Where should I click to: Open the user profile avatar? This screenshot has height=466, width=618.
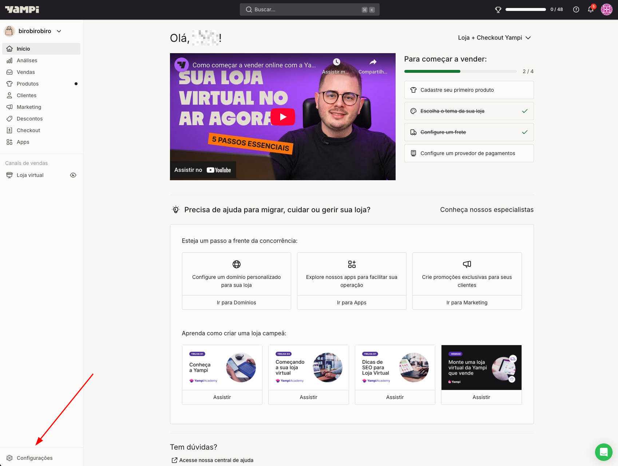607,9
